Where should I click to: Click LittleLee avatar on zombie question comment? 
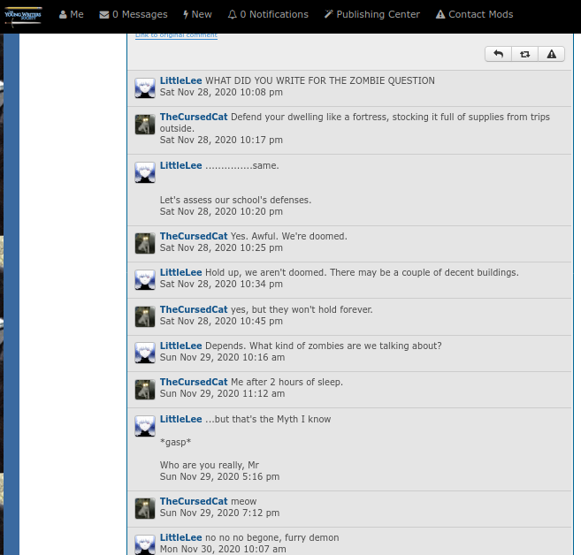(x=145, y=88)
